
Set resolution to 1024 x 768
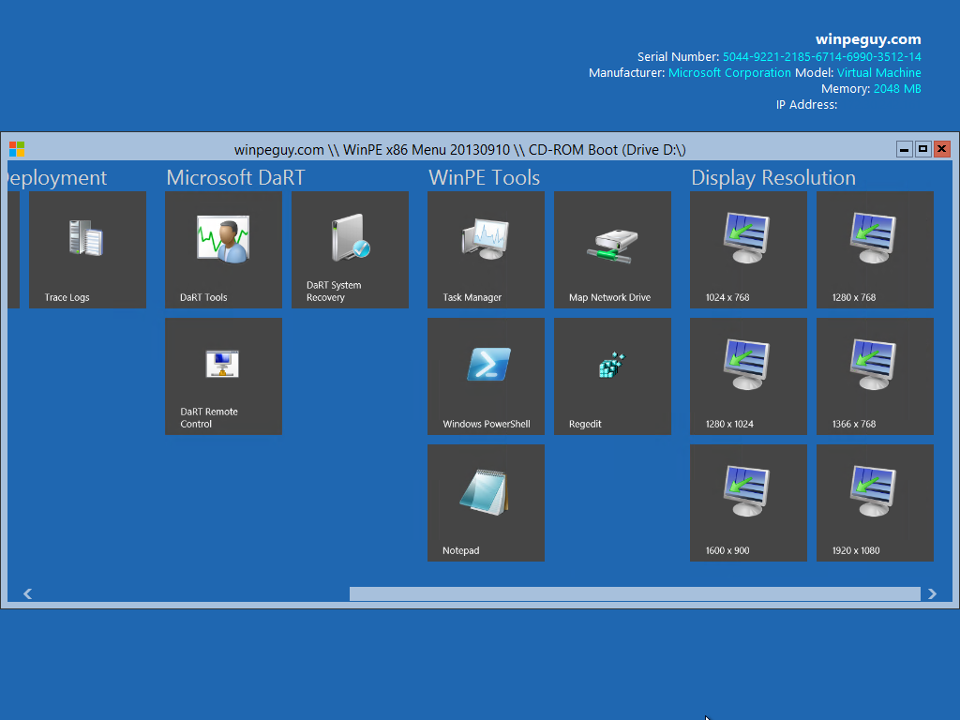(x=748, y=249)
